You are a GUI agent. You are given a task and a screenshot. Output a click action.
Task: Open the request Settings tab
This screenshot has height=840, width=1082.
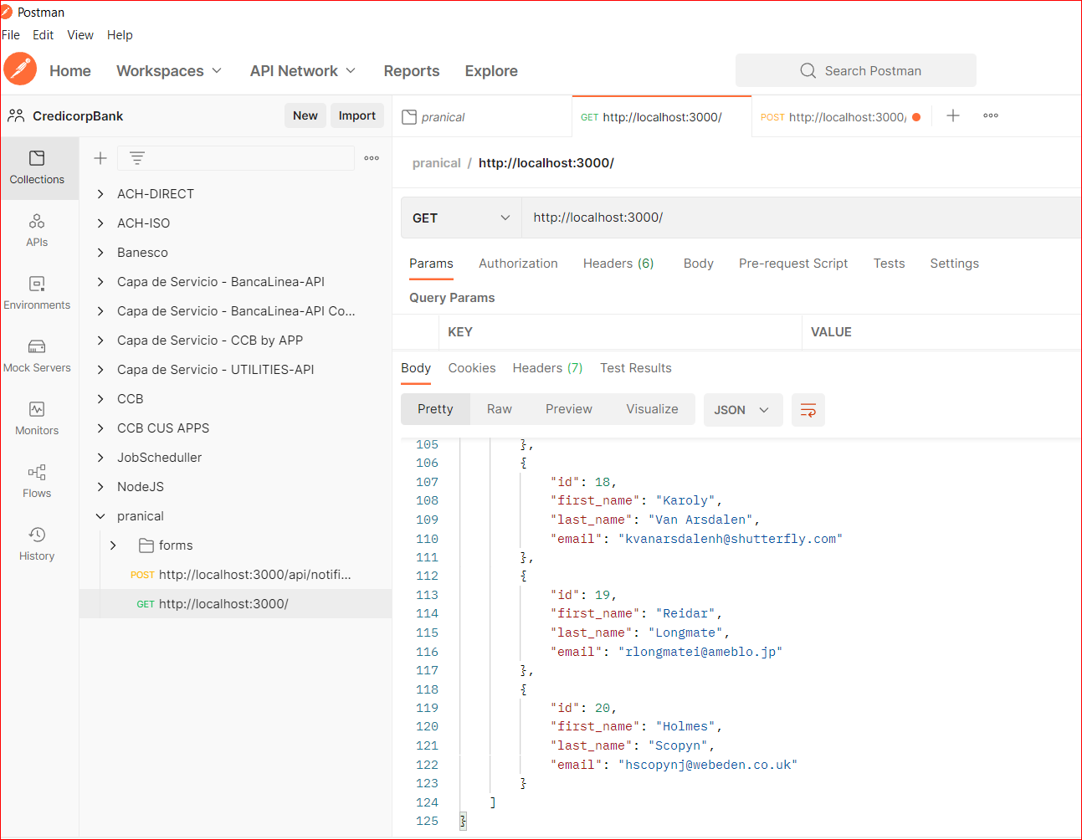tap(955, 264)
